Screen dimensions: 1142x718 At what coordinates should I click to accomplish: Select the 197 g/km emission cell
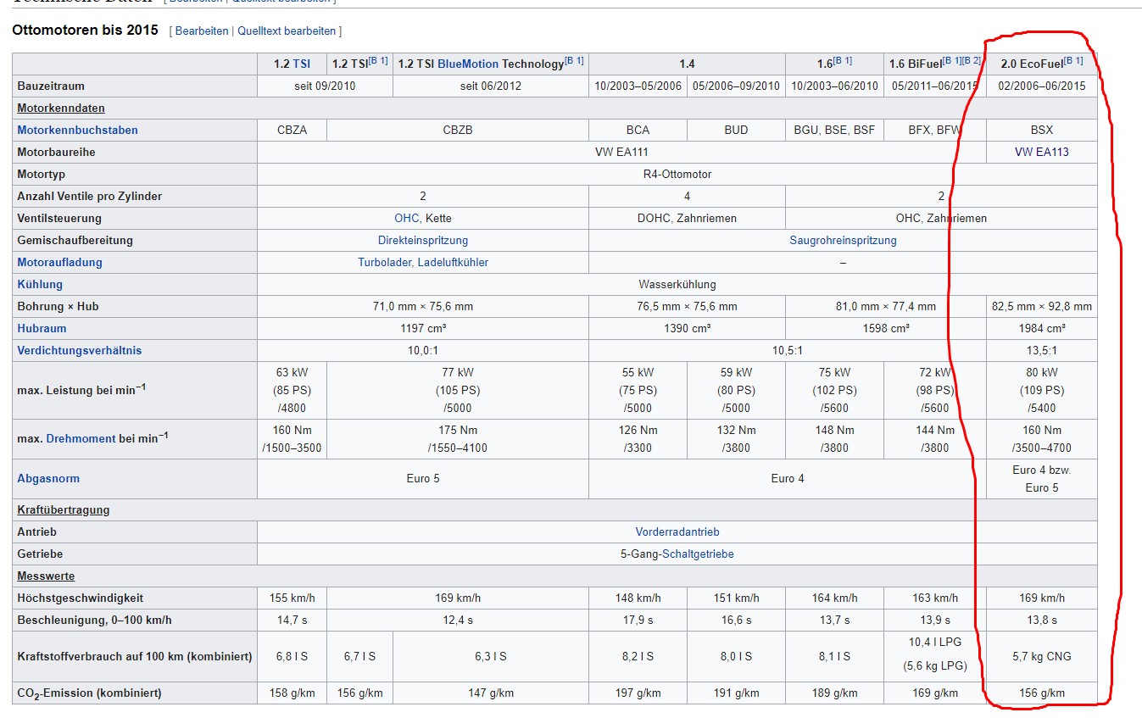638,693
